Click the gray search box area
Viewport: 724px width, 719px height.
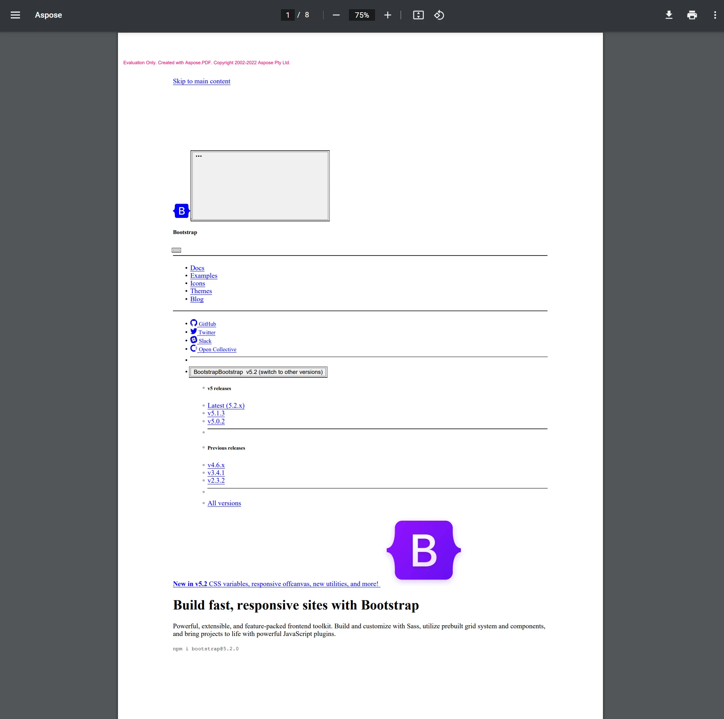pos(260,186)
